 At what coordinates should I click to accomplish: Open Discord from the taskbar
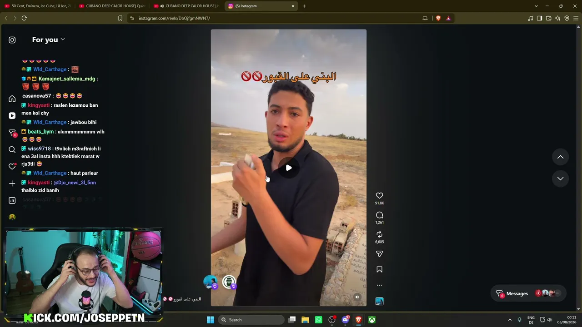[345, 320]
